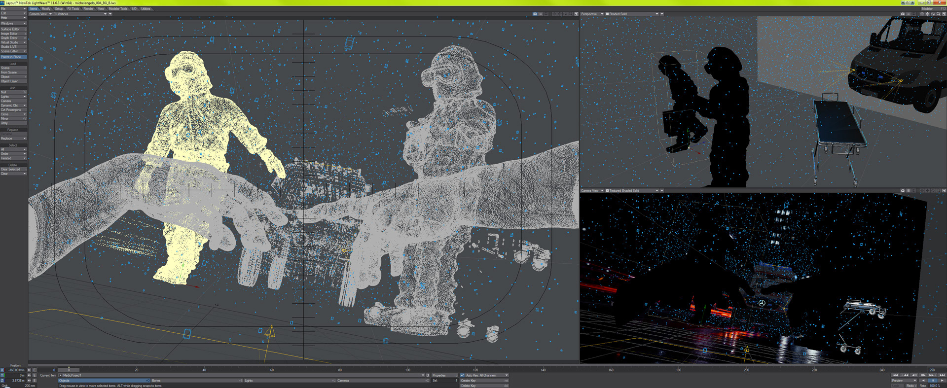Open the Auto Key All Channels dropdown
The height and width of the screenshot is (388, 947).
click(x=487, y=375)
